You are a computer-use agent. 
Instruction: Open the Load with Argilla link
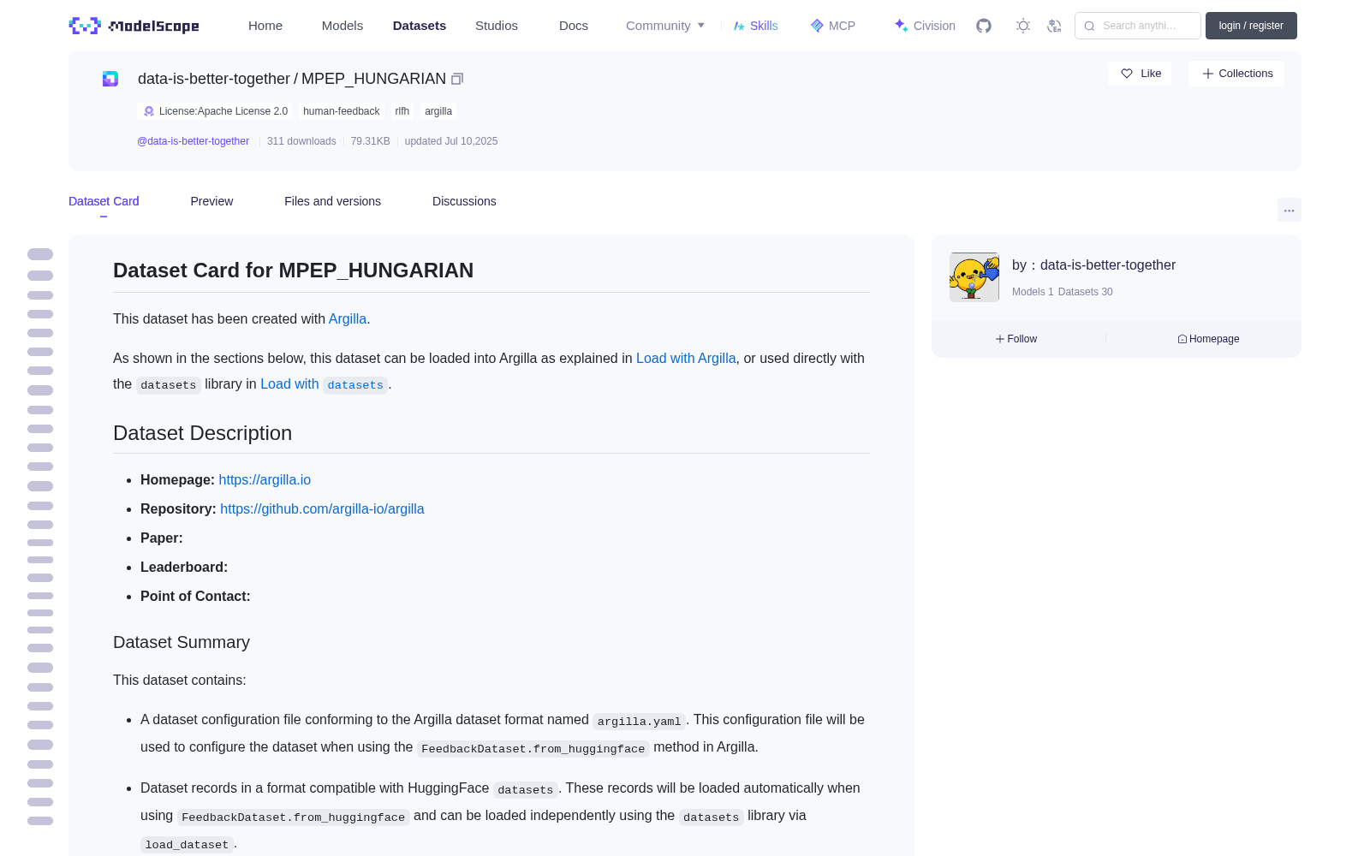(686, 358)
